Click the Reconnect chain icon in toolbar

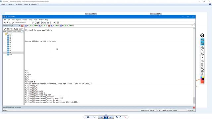(13, 23)
